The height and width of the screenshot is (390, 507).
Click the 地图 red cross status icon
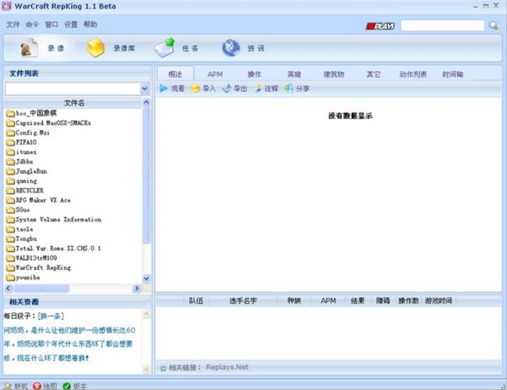click(37, 386)
